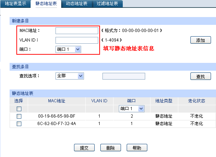This screenshot has height=157, width=216.
Task: Click the VLAN ID input field
Action: [77, 40]
